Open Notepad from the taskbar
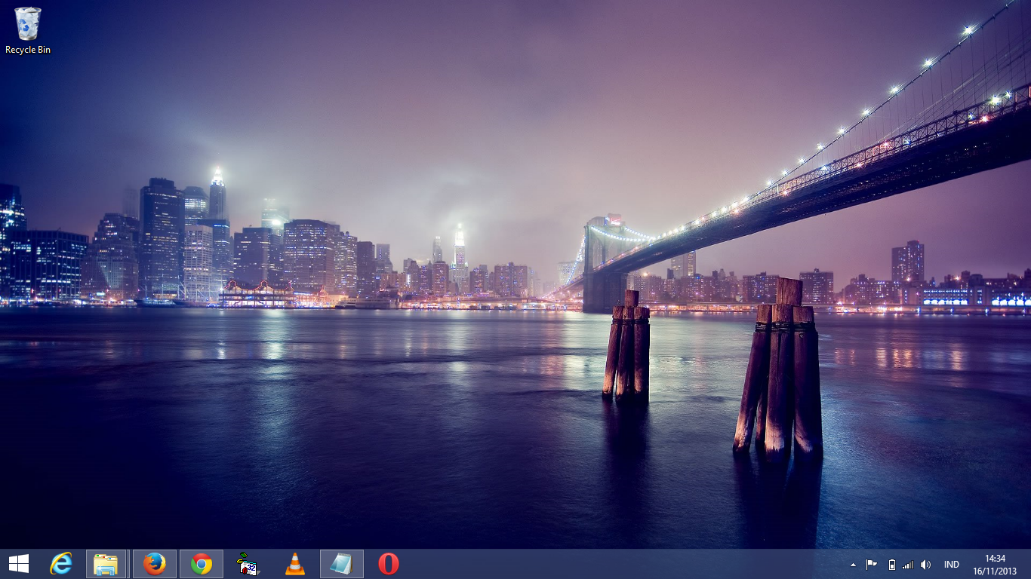 tap(340, 563)
